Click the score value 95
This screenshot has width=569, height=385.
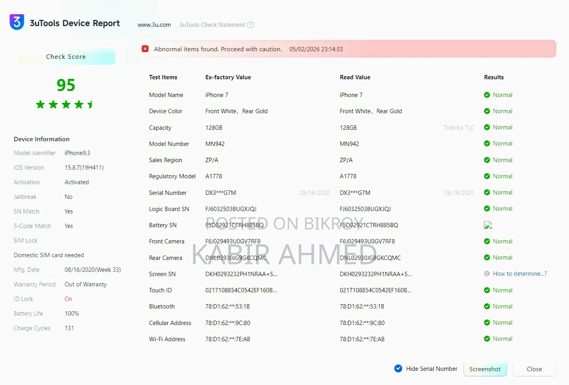click(x=66, y=85)
